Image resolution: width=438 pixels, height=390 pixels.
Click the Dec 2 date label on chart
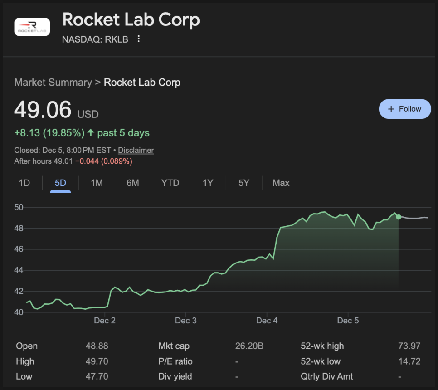pos(105,321)
